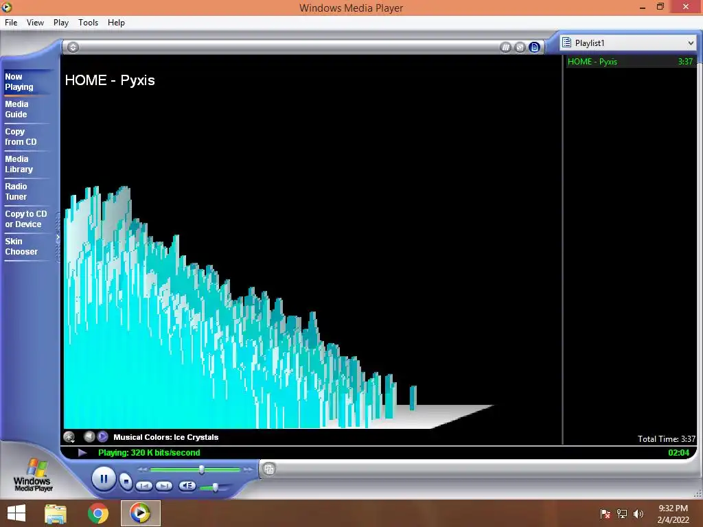Show the equalizer settings icon
This screenshot has width=703, height=527.
point(520,47)
